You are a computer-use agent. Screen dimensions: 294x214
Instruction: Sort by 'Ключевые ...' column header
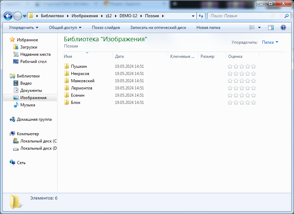point(183,56)
